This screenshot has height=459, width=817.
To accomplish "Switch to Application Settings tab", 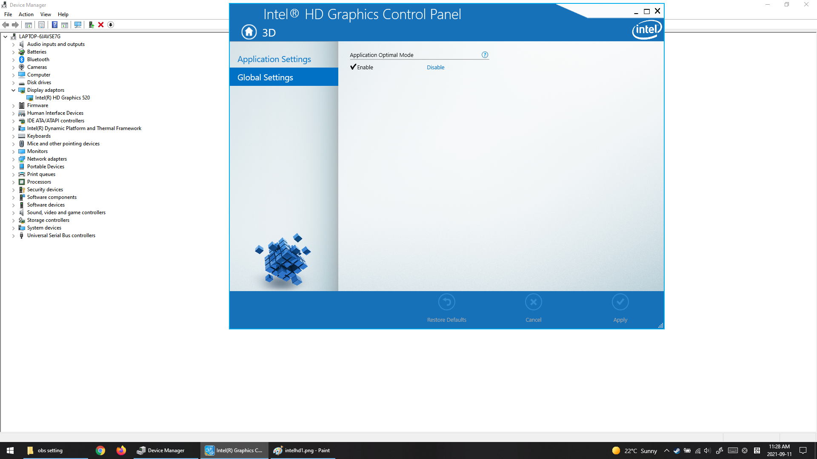I will pyautogui.click(x=274, y=59).
